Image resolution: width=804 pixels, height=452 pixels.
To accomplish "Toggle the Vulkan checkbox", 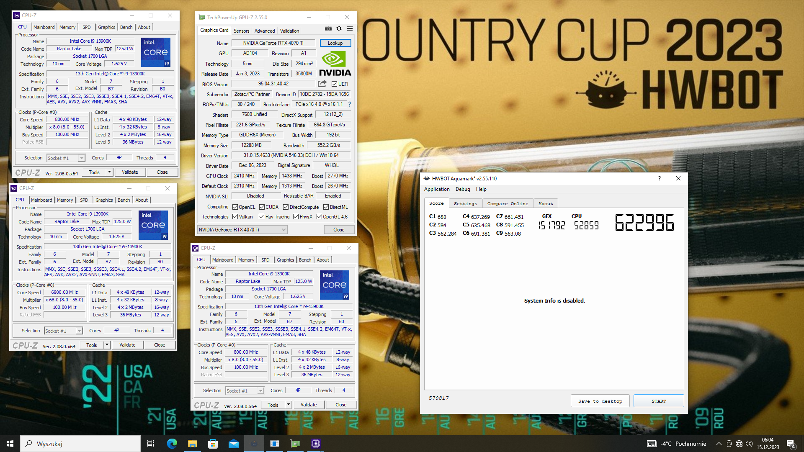I will 235,217.
